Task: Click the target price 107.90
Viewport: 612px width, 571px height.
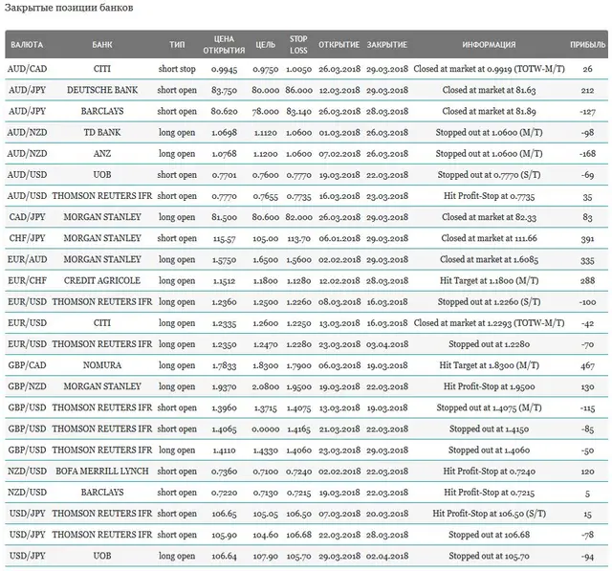Action: (x=266, y=556)
